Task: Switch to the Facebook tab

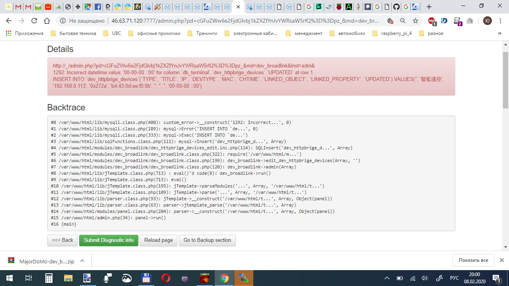Action: 97,7
